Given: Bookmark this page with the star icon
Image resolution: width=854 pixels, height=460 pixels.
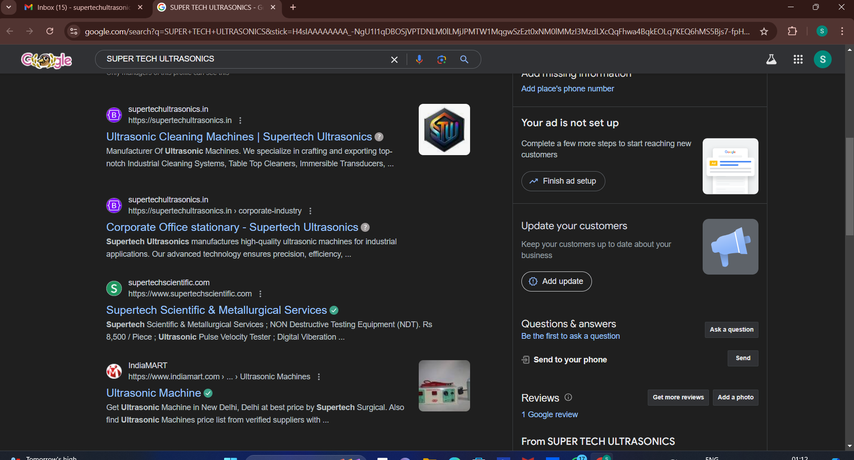Looking at the screenshot, I should point(764,31).
